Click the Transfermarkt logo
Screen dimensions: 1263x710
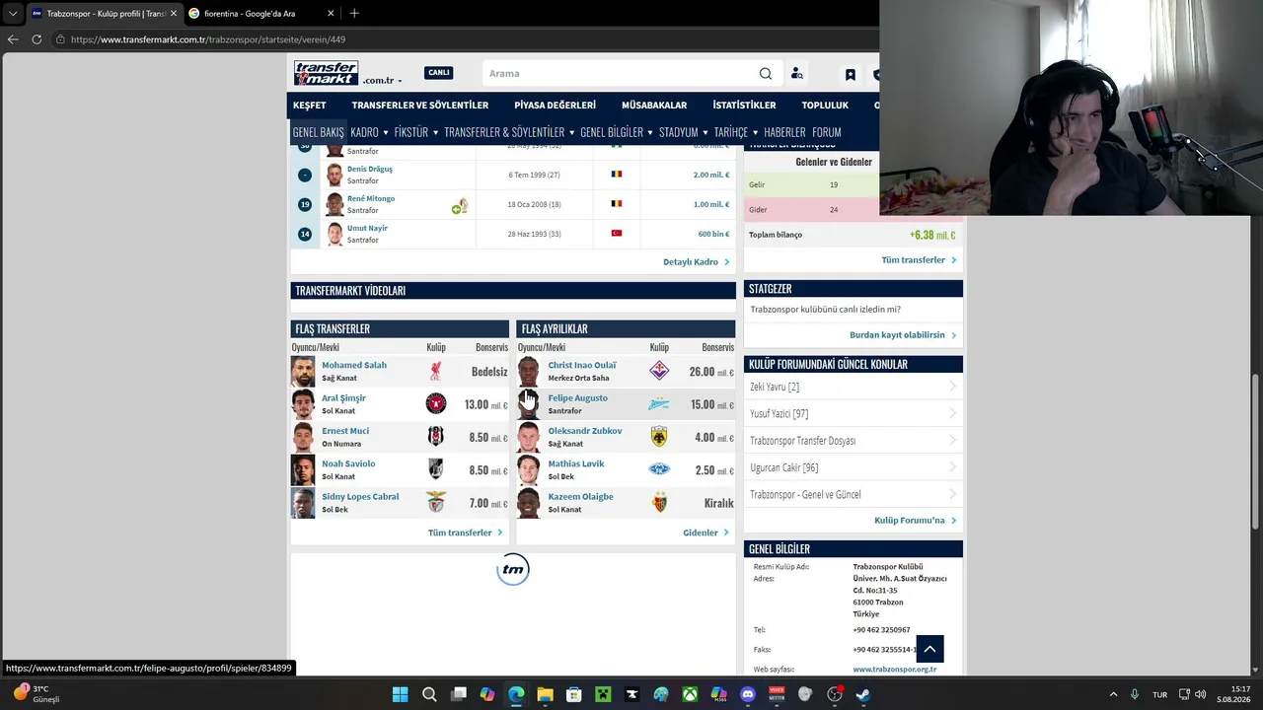coord(326,73)
